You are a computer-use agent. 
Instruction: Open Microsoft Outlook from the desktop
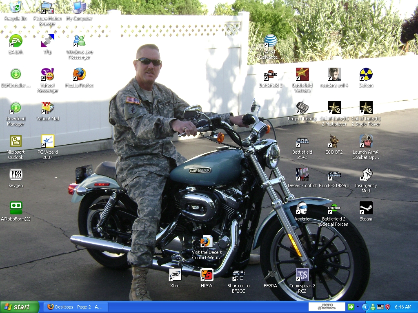click(16, 141)
